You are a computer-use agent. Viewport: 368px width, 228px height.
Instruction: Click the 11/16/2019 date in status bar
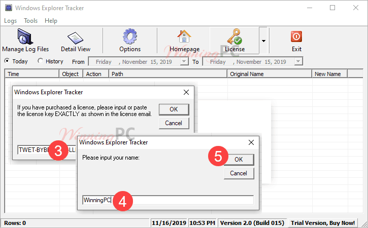169,223
